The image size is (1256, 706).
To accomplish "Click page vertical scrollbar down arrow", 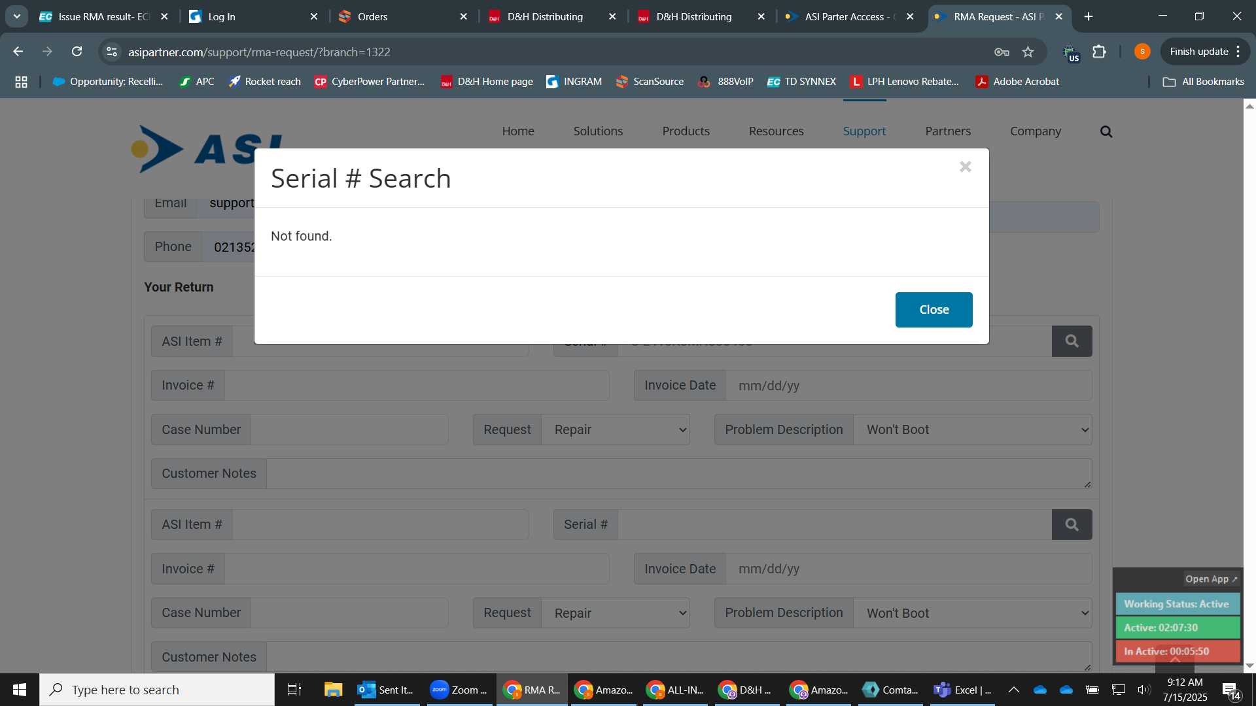I will (x=1249, y=665).
